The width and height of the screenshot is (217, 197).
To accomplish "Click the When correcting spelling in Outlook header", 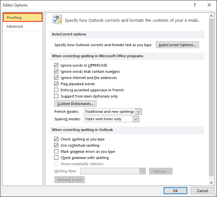I will click(x=127, y=130).
